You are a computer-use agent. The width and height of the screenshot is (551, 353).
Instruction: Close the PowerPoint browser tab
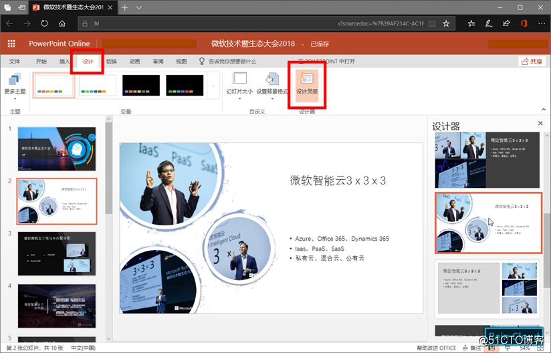pyautogui.click(x=110, y=7)
